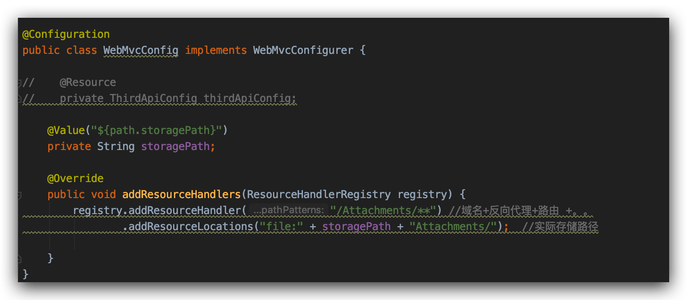The image size is (687, 300).
Task: Click the WebMvcConfigurer interface name
Action: coord(303,50)
